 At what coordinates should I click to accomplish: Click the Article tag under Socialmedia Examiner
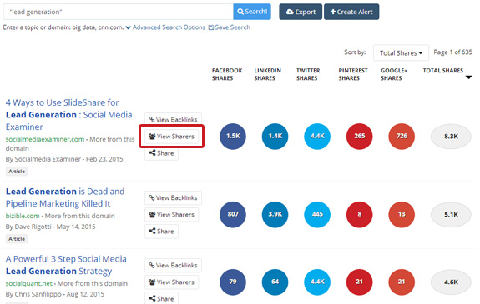click(x=17, y=172)
